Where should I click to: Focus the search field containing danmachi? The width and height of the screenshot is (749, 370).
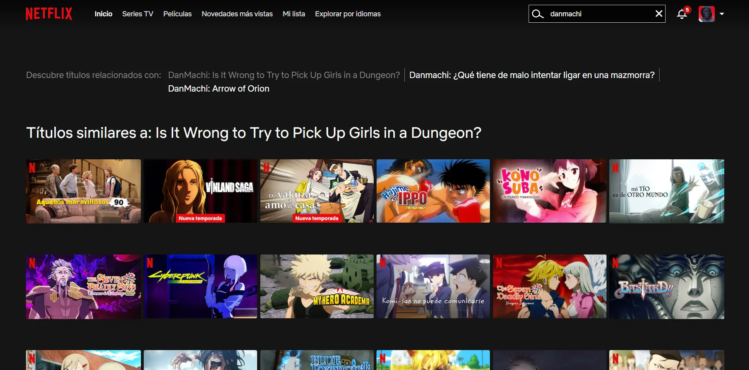point(597,14)
